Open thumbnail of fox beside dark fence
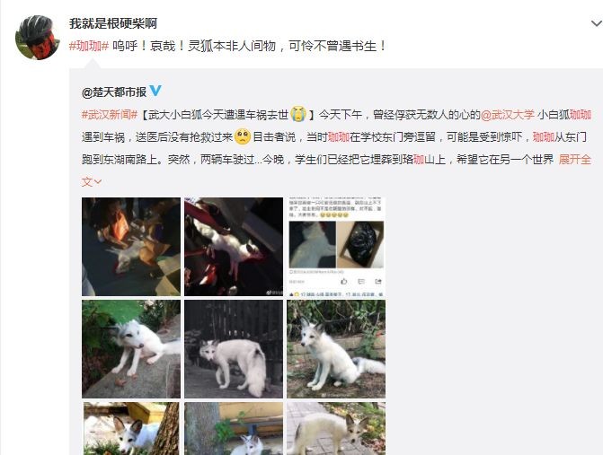 pos(234,349)
